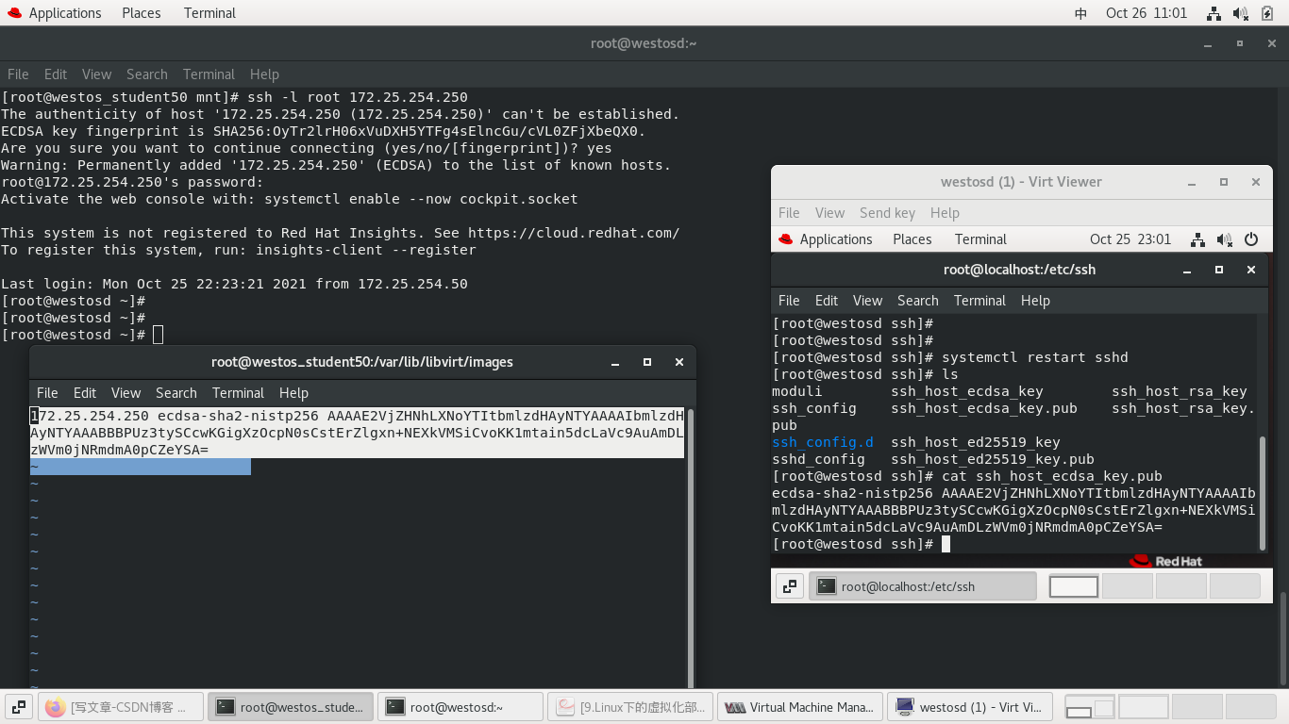Switch to westosd Virt Viewer taskbar item
1289x724 pixels.
[970, 707]
